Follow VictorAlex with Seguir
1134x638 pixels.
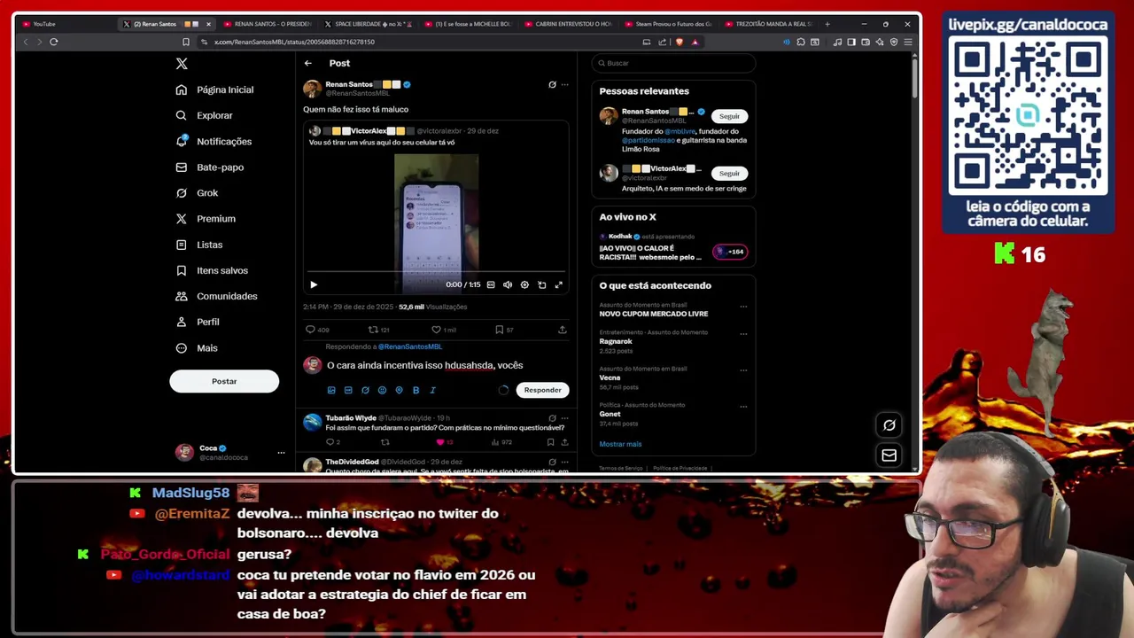(729, 173)
